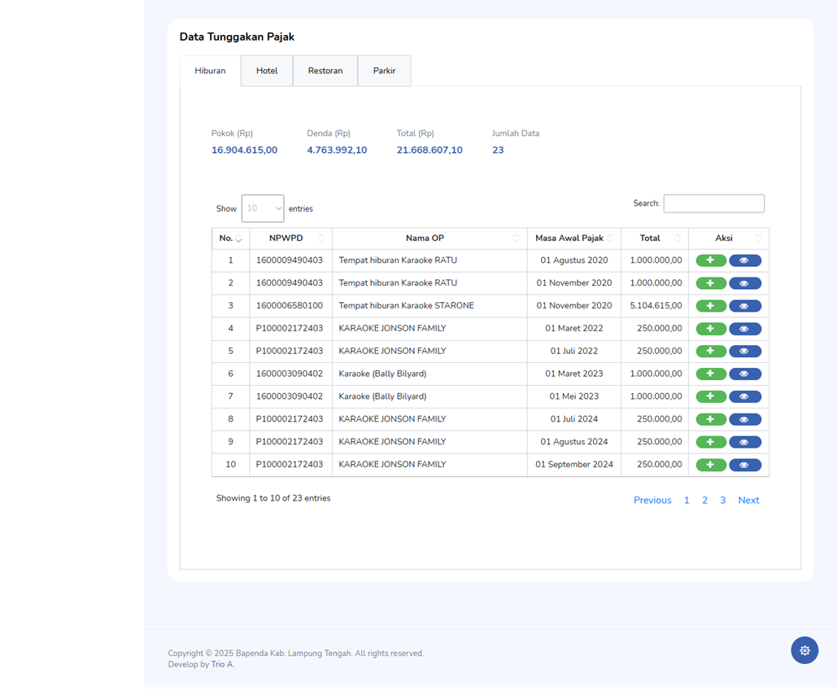Switch to the Restoran tab
This screenshot has width=837, height=691.
325,71
